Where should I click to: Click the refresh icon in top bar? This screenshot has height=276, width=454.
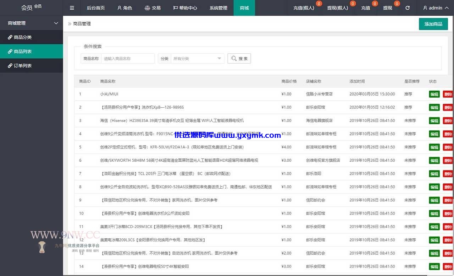tap(408, 8)
